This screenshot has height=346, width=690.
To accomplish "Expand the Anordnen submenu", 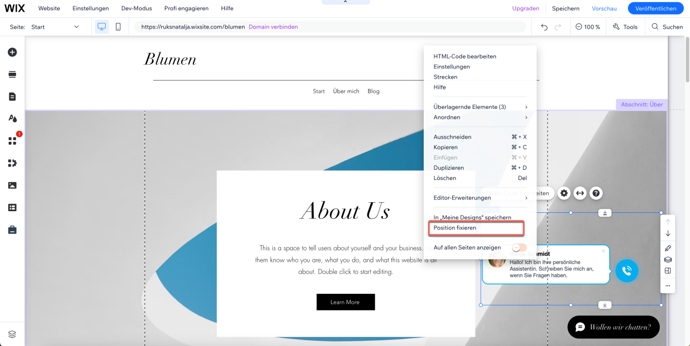I will click(480, 117).
